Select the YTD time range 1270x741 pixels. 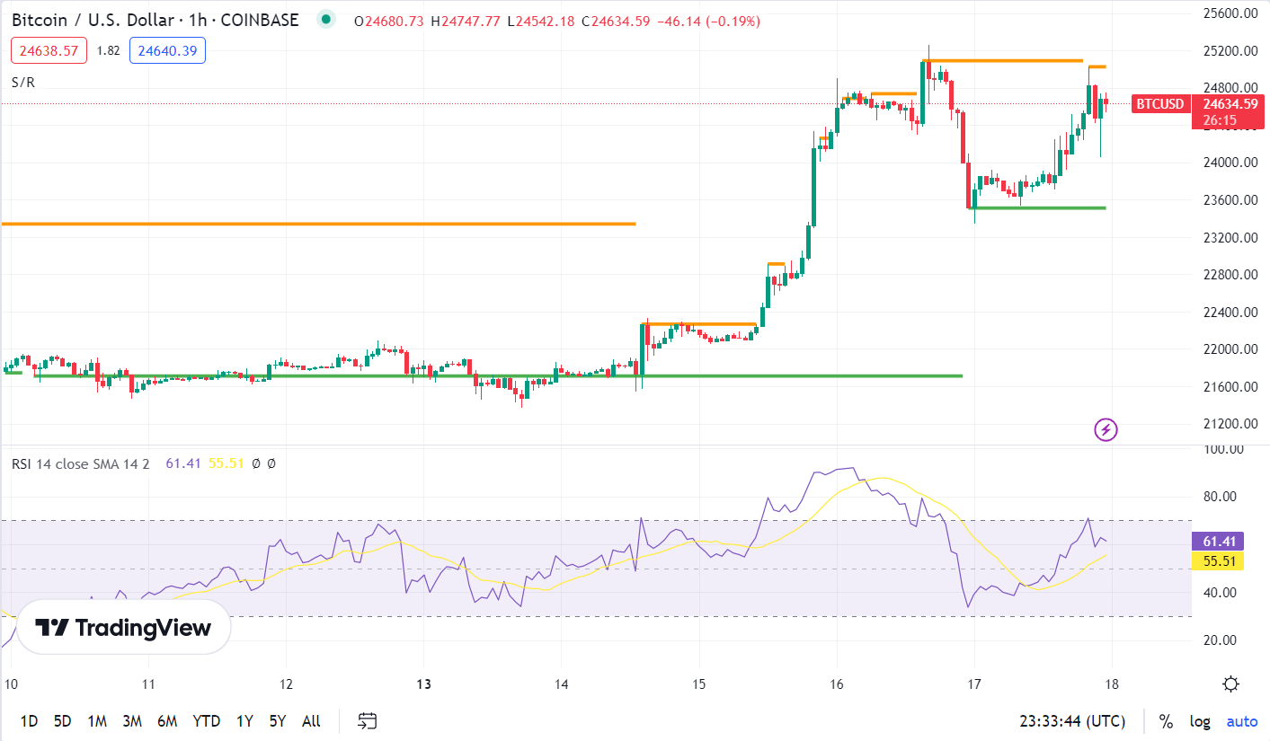[x=207, y=721]
